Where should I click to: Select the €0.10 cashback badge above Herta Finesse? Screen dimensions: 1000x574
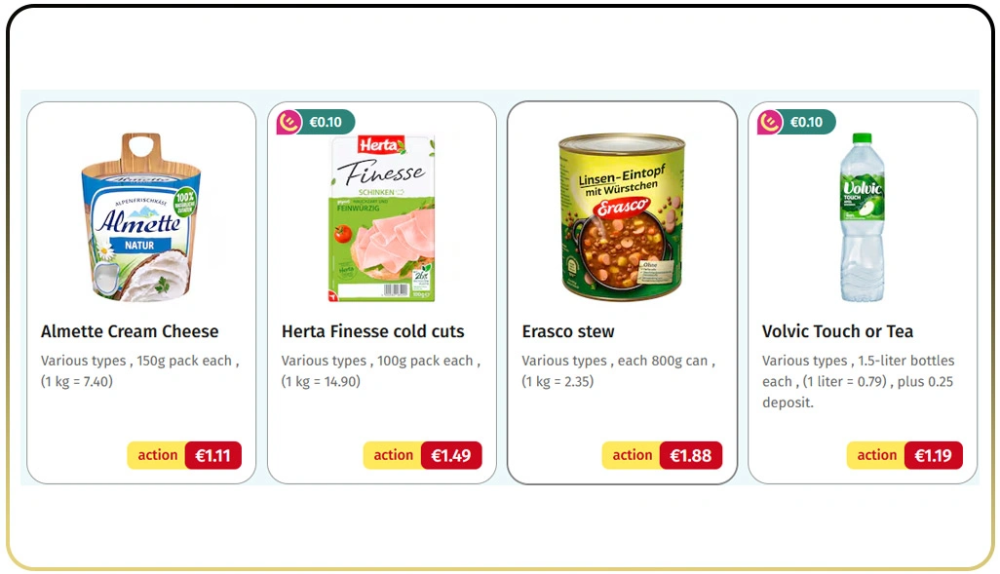pos(322,122)
